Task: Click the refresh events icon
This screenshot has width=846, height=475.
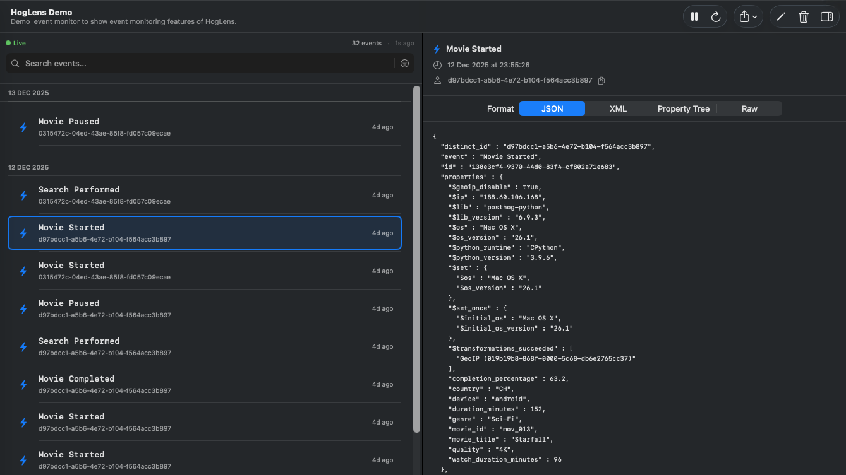Action: click(x=716, y=17)
